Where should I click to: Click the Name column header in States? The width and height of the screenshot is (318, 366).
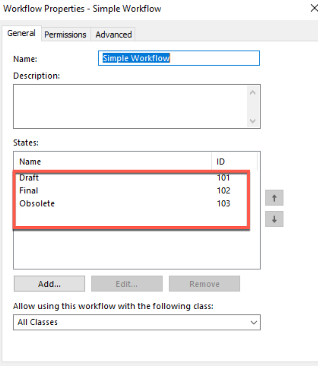113,162
